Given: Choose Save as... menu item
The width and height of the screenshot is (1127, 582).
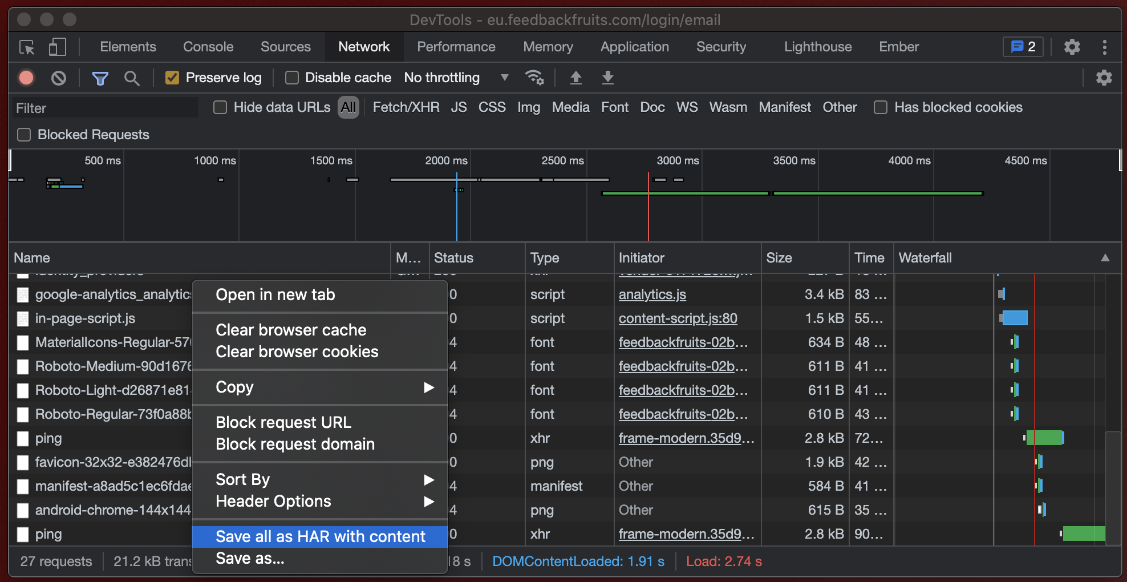Looking at the screenshot, I should (x=320, y=559).
